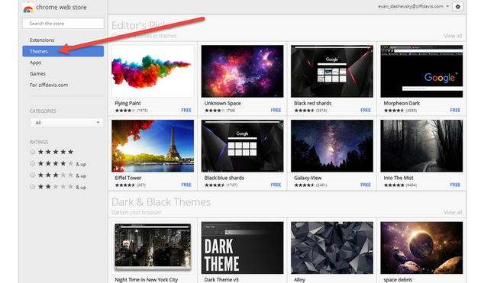481x283 pixels.
Task: Click the Black red shards title text
Action: point(312,103)
